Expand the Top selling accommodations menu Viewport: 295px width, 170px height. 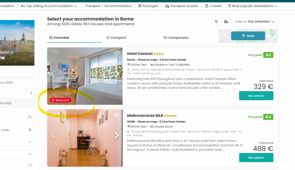pyautogui.click(x=49, y=6)
